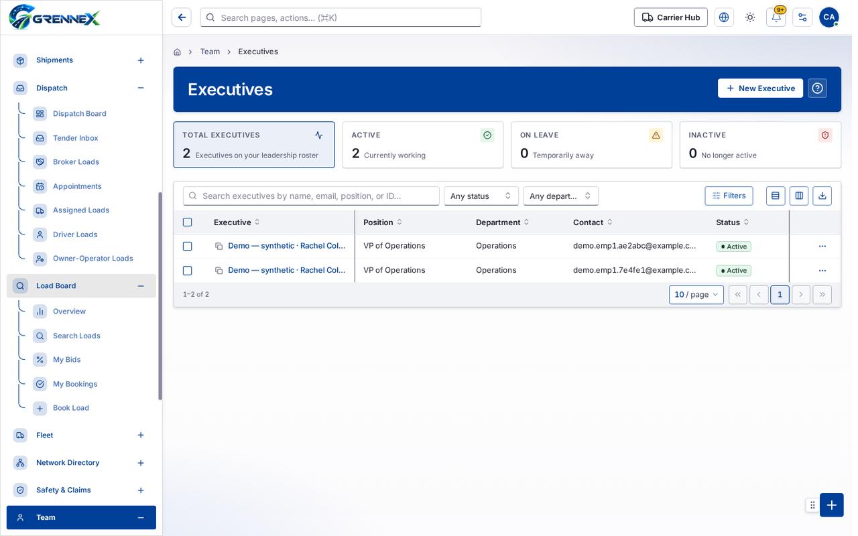This screenshot has width=858, height=536.
Task: Sort by the Position column header
Action: click(x=383, y=222)
